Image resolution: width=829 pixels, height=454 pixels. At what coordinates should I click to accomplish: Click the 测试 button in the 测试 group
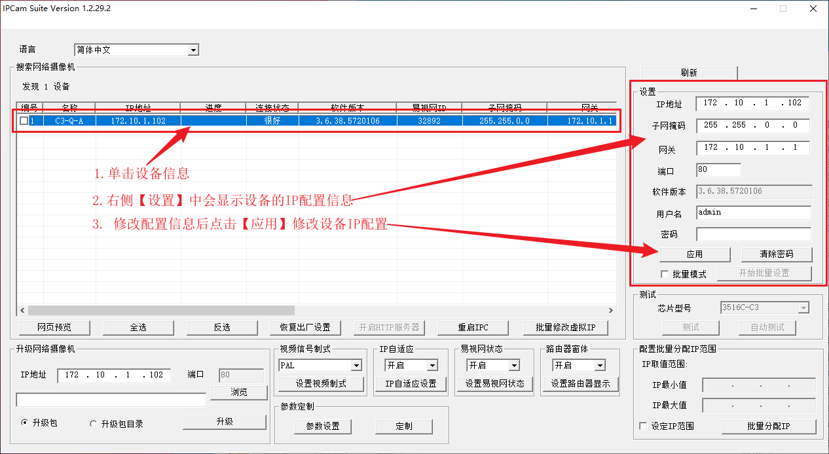point(691,327)
